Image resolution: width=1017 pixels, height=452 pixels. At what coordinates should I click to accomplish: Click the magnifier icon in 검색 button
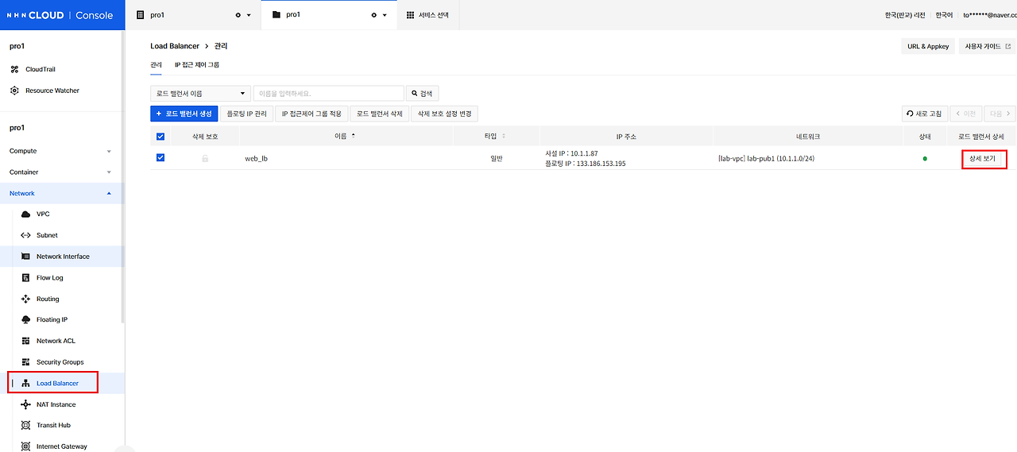point(414,93)
